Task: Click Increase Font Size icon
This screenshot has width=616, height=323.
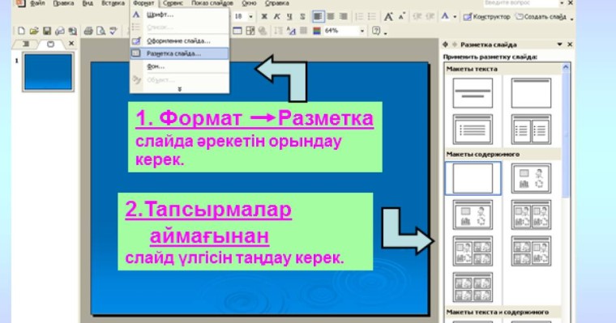Action: (x=388, y=16)
